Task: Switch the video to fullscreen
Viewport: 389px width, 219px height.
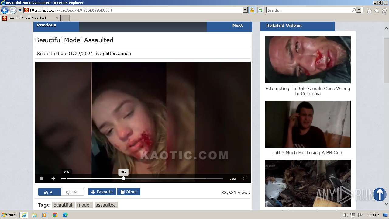Action: click(245, 179)
